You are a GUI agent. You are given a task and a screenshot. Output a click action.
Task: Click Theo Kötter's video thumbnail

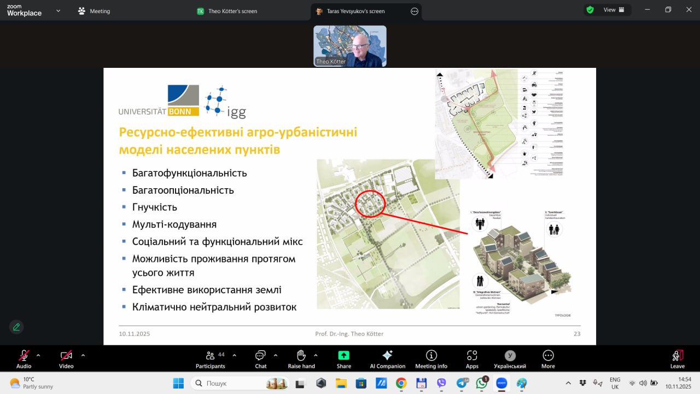(350, 47)
